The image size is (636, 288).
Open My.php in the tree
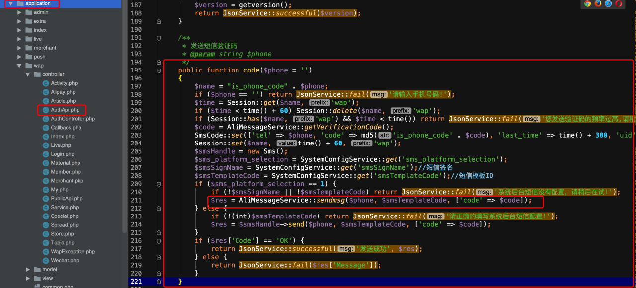tap(60, 190)
